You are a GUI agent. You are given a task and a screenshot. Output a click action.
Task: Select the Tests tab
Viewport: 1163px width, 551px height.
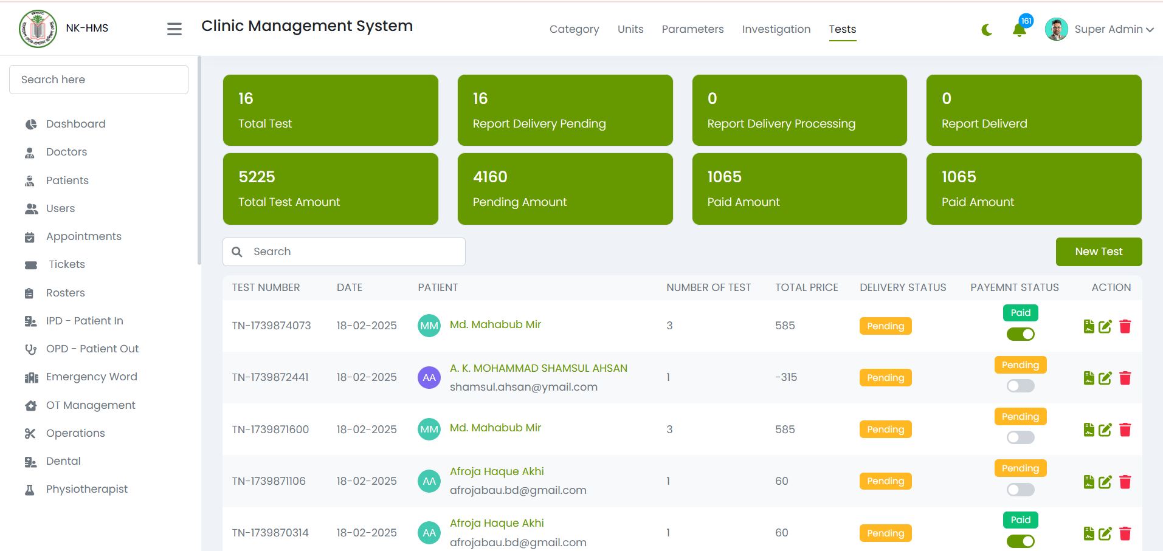click(843, 29)
